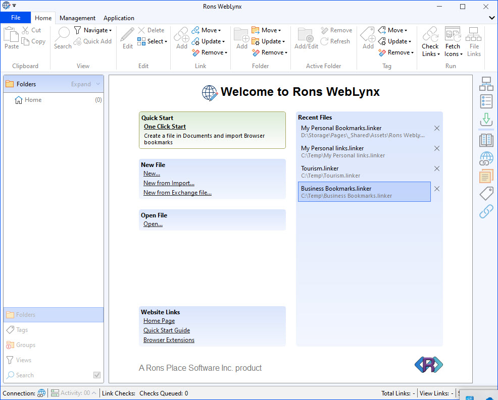Viewport: 498px width, 400px height.
Task: Open recent file Business Bookmarks.linker
Action: [x=364, y=192]
